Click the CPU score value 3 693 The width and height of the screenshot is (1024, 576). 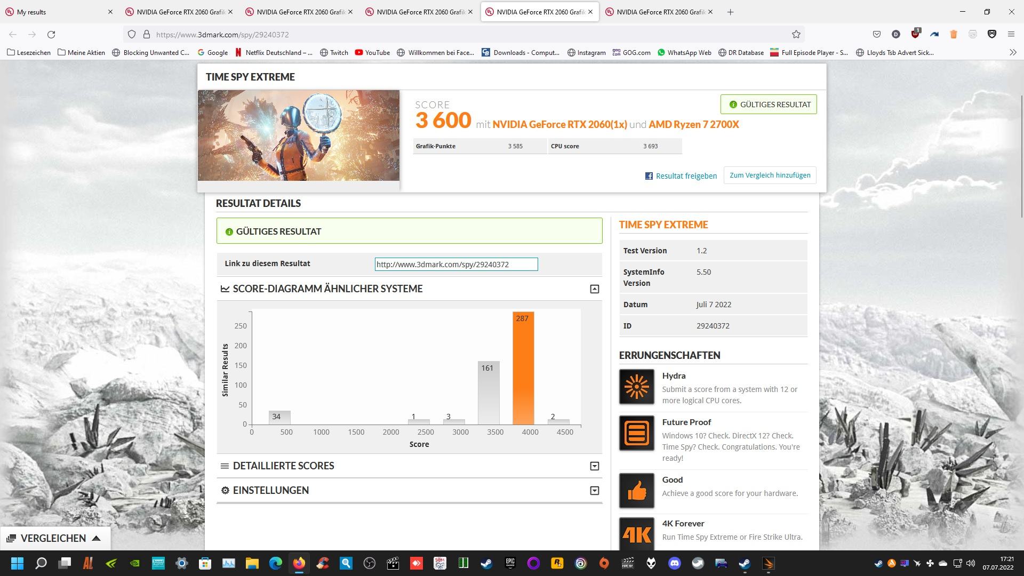[650, 146]
